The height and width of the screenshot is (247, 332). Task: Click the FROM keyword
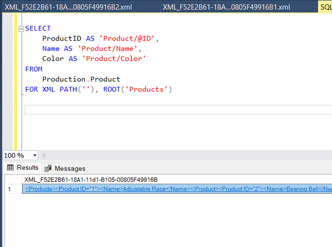point(34,69)
